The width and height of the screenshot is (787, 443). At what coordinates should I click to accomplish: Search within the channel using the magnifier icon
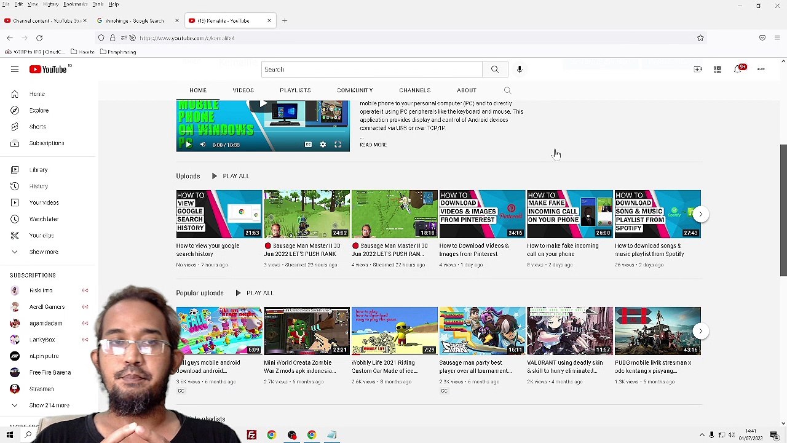click(507, 90)
